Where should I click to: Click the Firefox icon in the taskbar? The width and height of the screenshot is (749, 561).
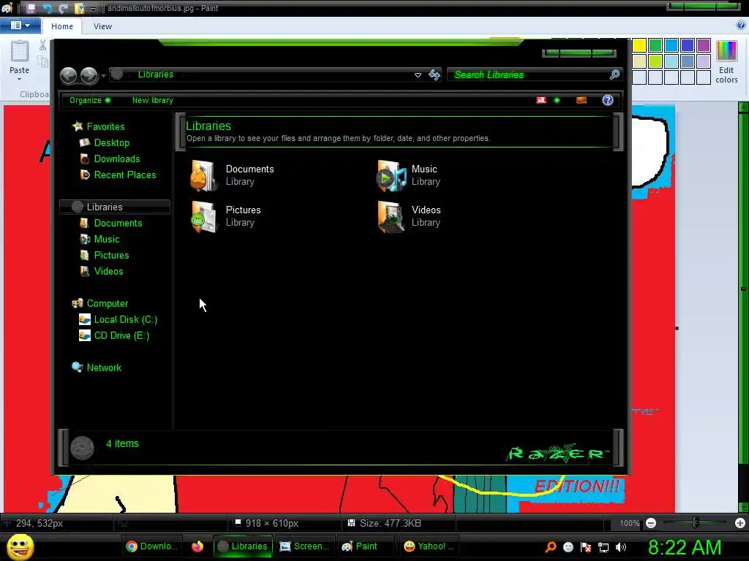197,546
